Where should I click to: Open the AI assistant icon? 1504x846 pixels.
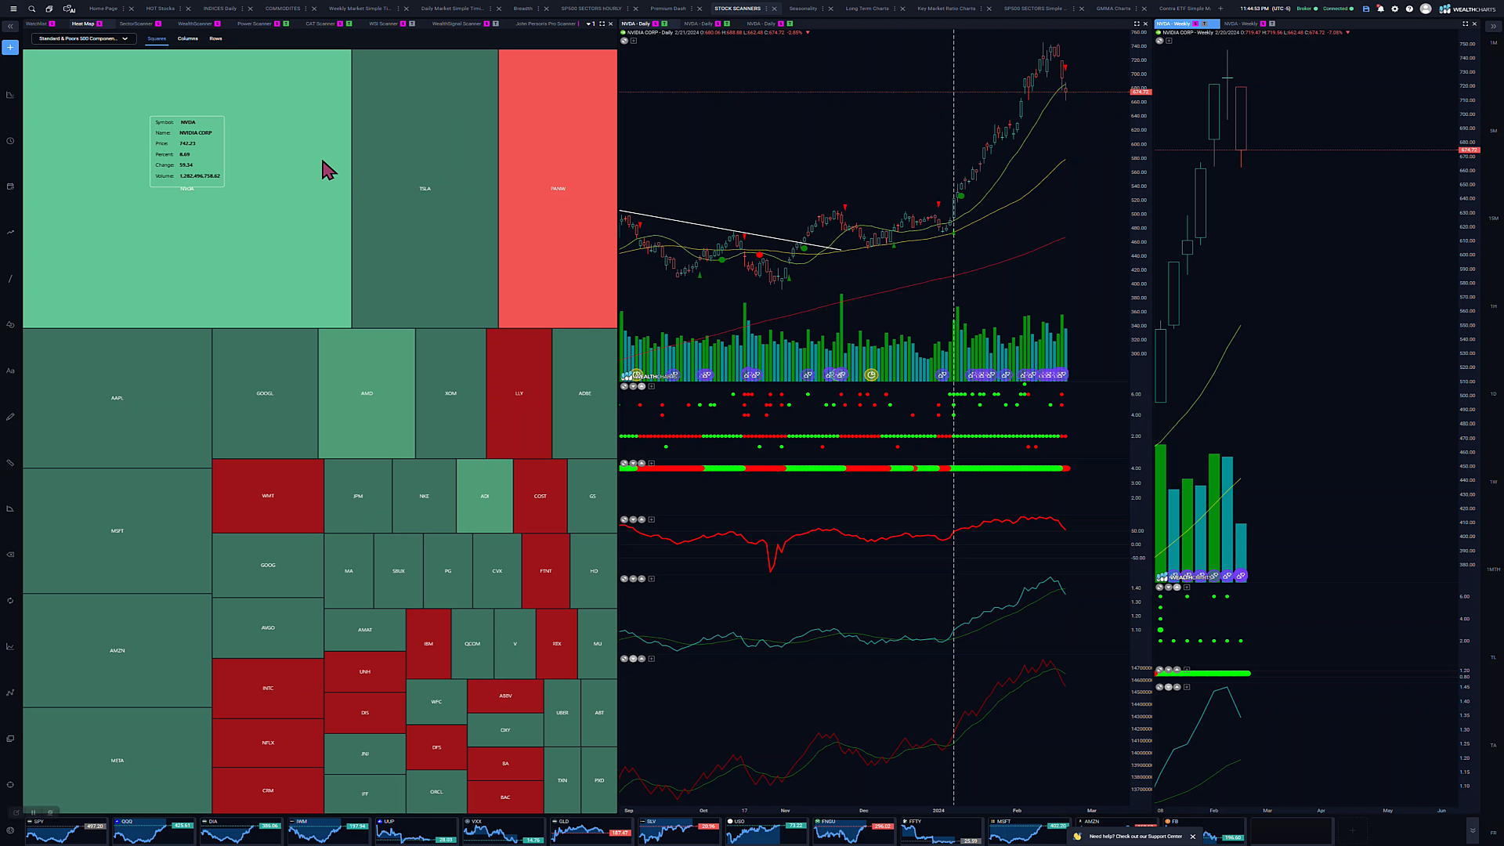pos(69,9)
